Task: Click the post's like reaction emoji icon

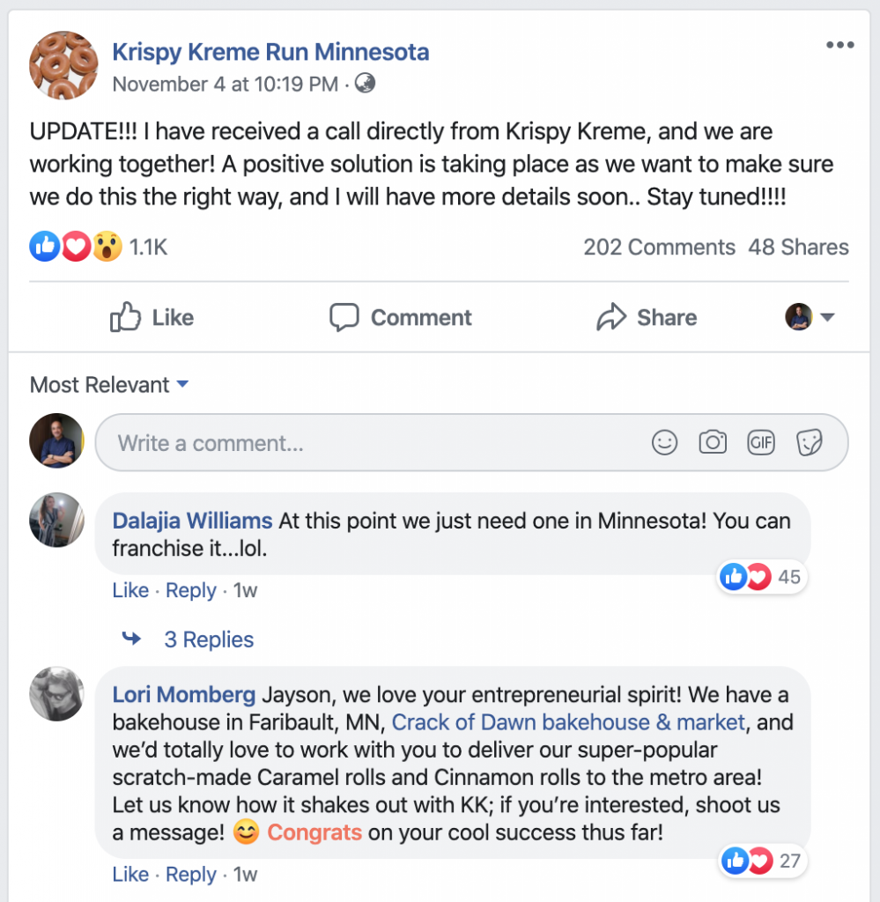Action: point(44,248)
